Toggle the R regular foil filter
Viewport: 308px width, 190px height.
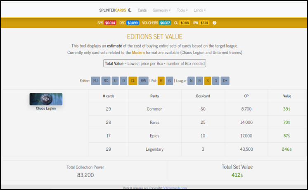point(161,81)
